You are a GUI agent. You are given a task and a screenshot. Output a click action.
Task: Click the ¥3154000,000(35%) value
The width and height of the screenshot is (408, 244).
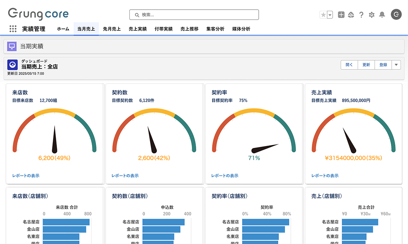pyautogui.click(x=353, y=158)
